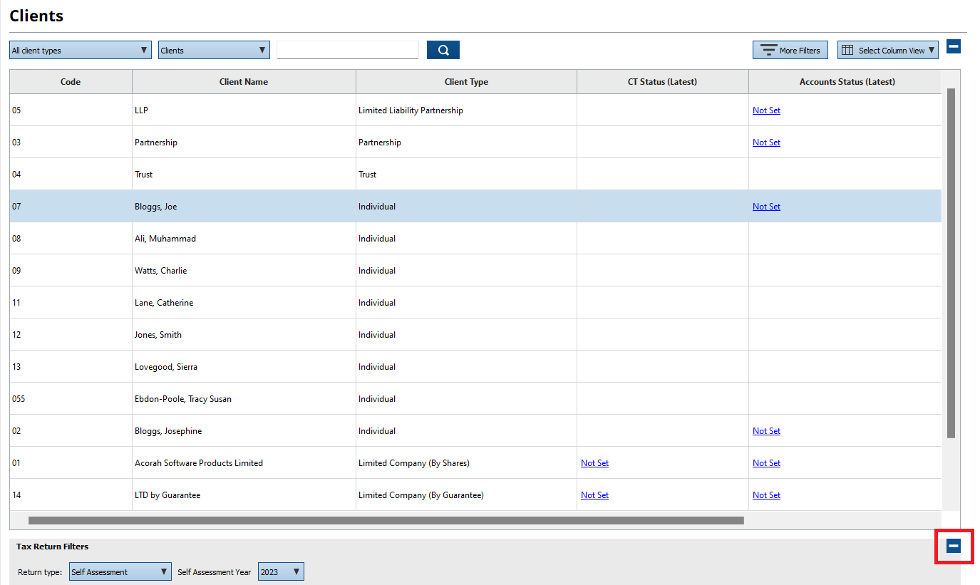Screen dimensions: 980x585
Task: Click the client search text field
Action: click(x=347, y=50)
